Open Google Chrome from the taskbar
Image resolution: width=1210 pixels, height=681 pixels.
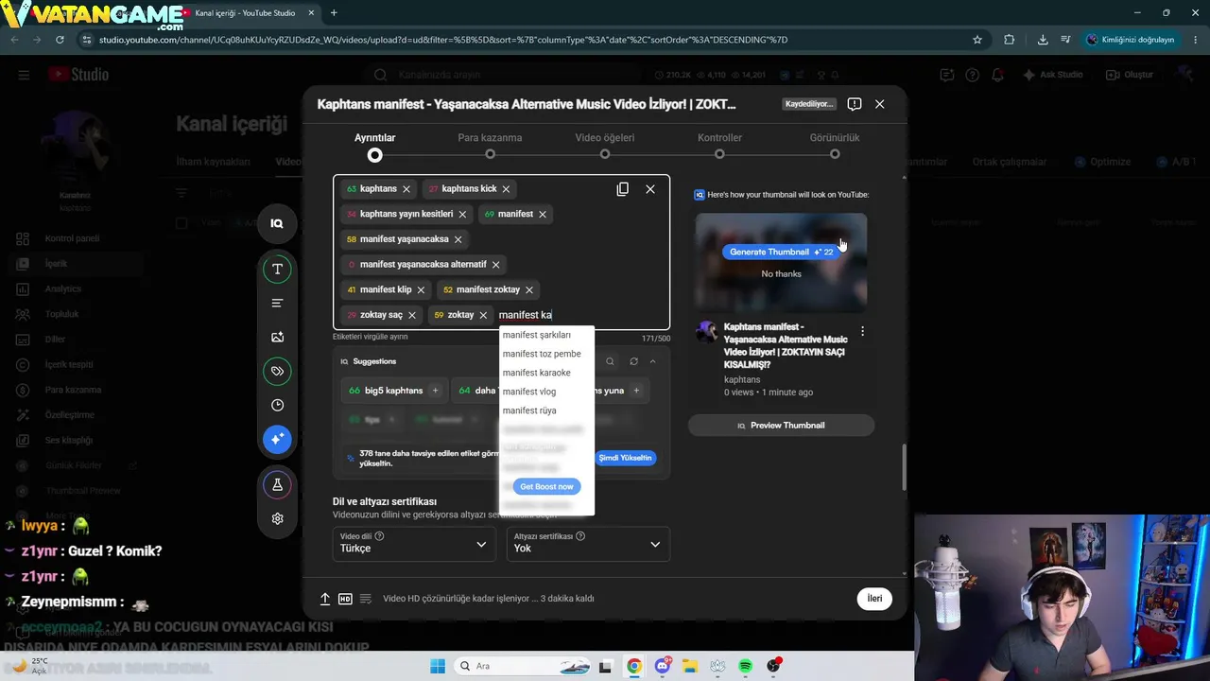[634, 666]
